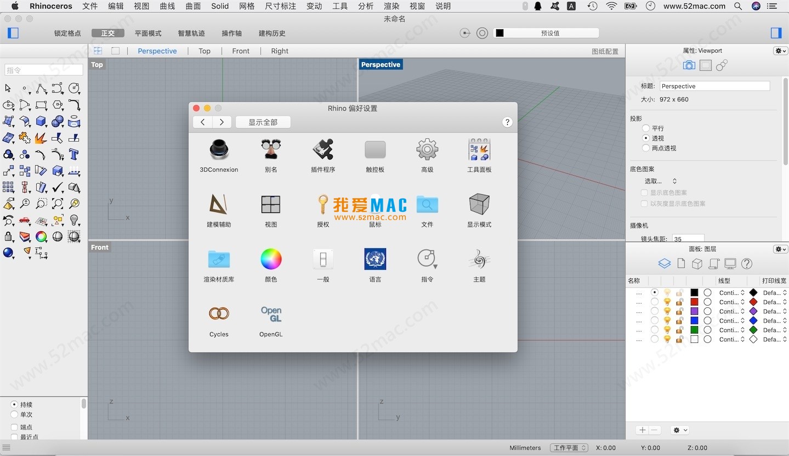Select the Circle tool in left toolbar
This screenshot has width=789, height=456.
coord(74,88)
